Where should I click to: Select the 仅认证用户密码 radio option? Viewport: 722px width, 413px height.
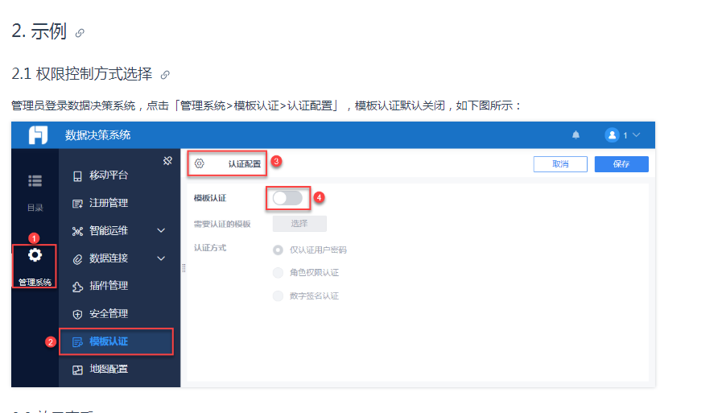click(x=278, y=250)
